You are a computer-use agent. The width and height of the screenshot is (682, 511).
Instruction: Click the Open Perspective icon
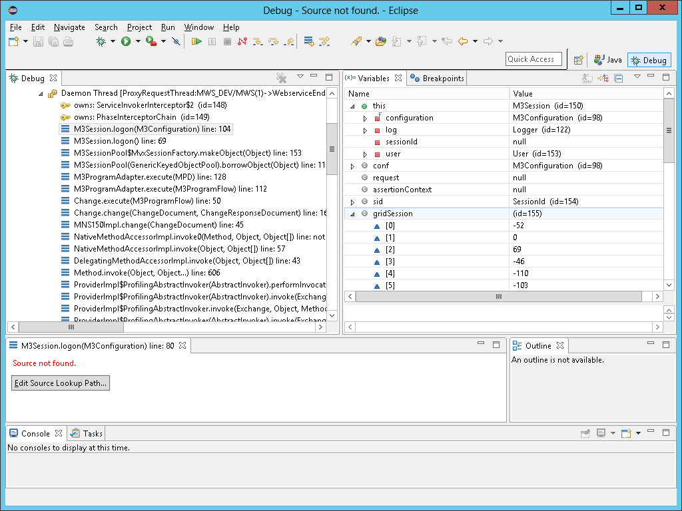(579, 60)
